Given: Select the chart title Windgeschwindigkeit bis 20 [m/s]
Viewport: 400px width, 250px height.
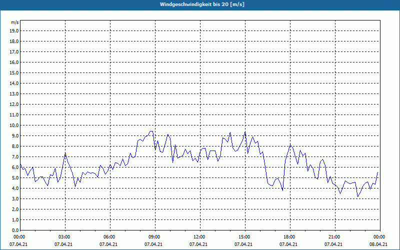Looking at the screenshot, I should 202,4.
